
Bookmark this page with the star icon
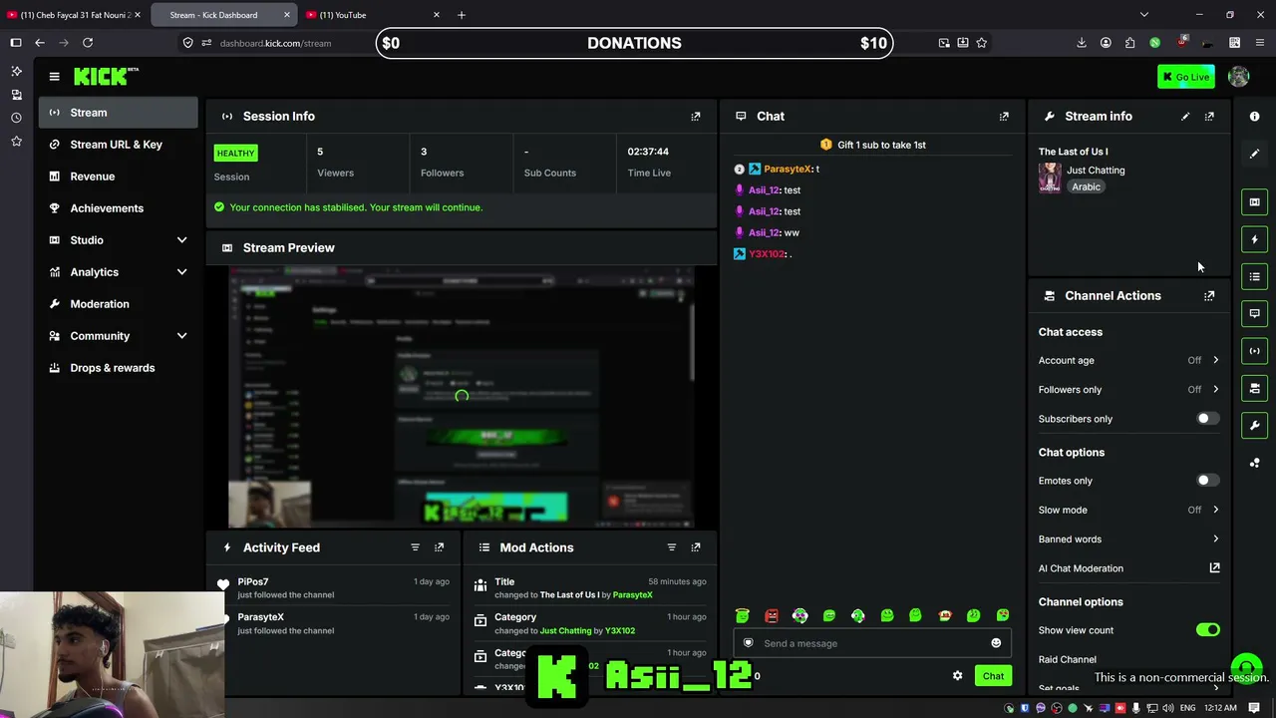[982, 43]
